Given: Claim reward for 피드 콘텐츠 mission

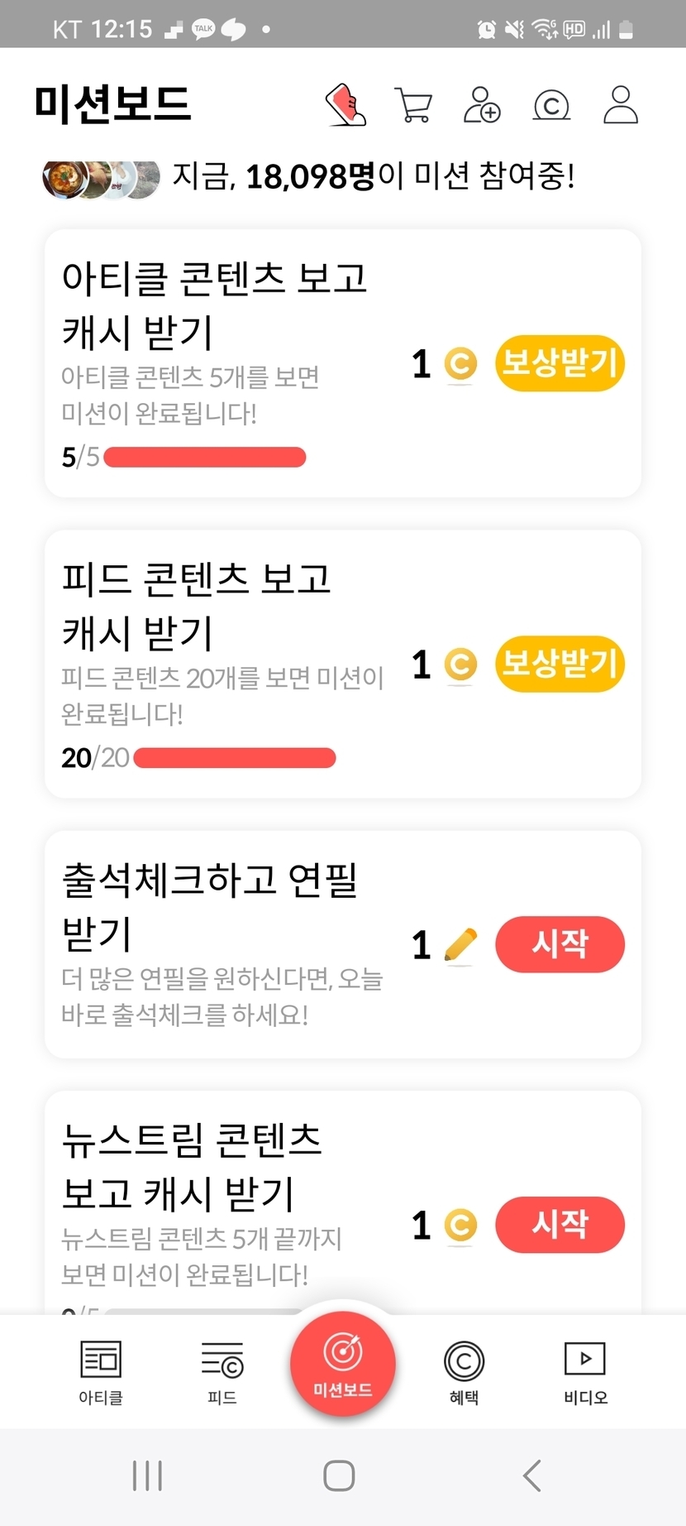Looking at the screenshot, I should click(x=560, y=664).
